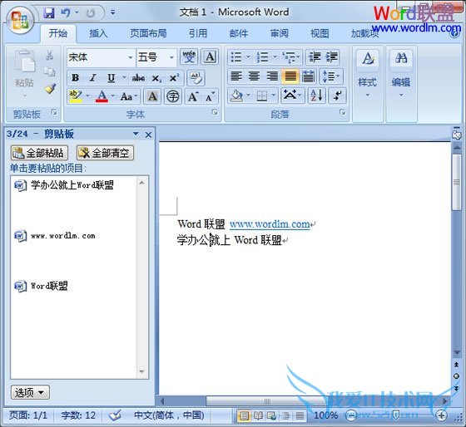Increase the paragraph indent
The height and width of the screenshot is (427, 466).
331,57
